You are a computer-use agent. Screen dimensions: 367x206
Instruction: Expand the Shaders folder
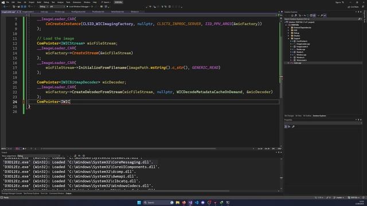(x=288, y=35)
